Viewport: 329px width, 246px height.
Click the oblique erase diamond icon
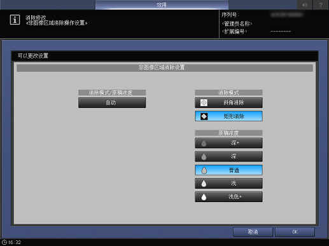click(204, 103)
